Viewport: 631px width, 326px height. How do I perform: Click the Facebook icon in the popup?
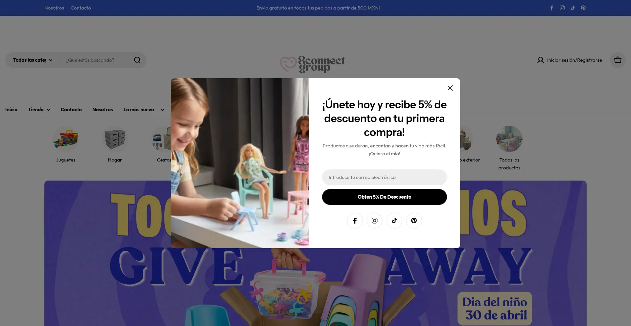point(355,221)
